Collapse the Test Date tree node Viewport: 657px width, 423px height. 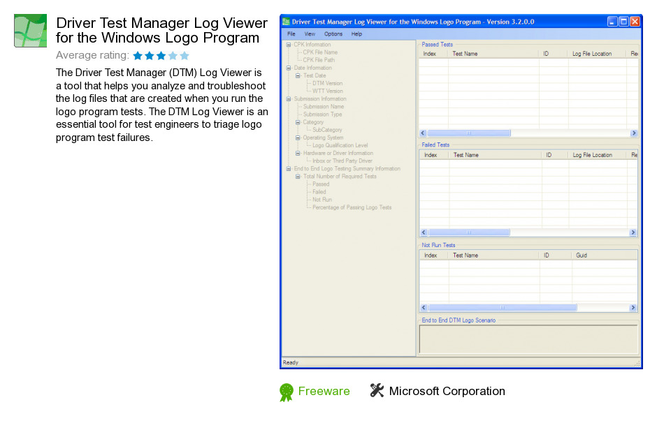(298, 75)
